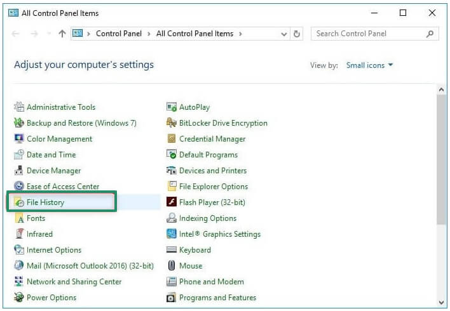The image size is (450, 311).
Task: Select All Control Panel Items breadcrumb
Action: point(194,34)
